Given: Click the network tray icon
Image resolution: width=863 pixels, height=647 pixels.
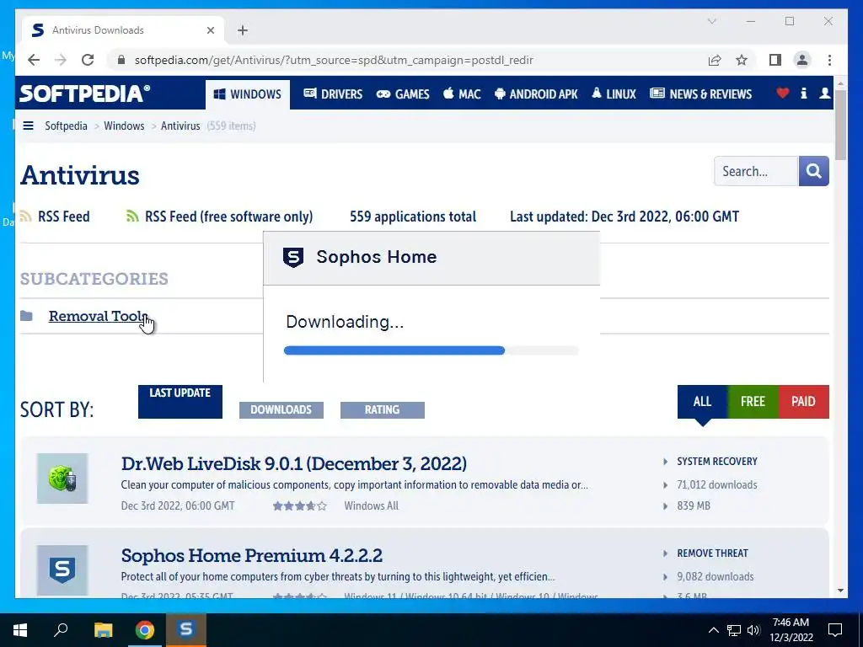Looking at the screenshot, I should point(734,630).
